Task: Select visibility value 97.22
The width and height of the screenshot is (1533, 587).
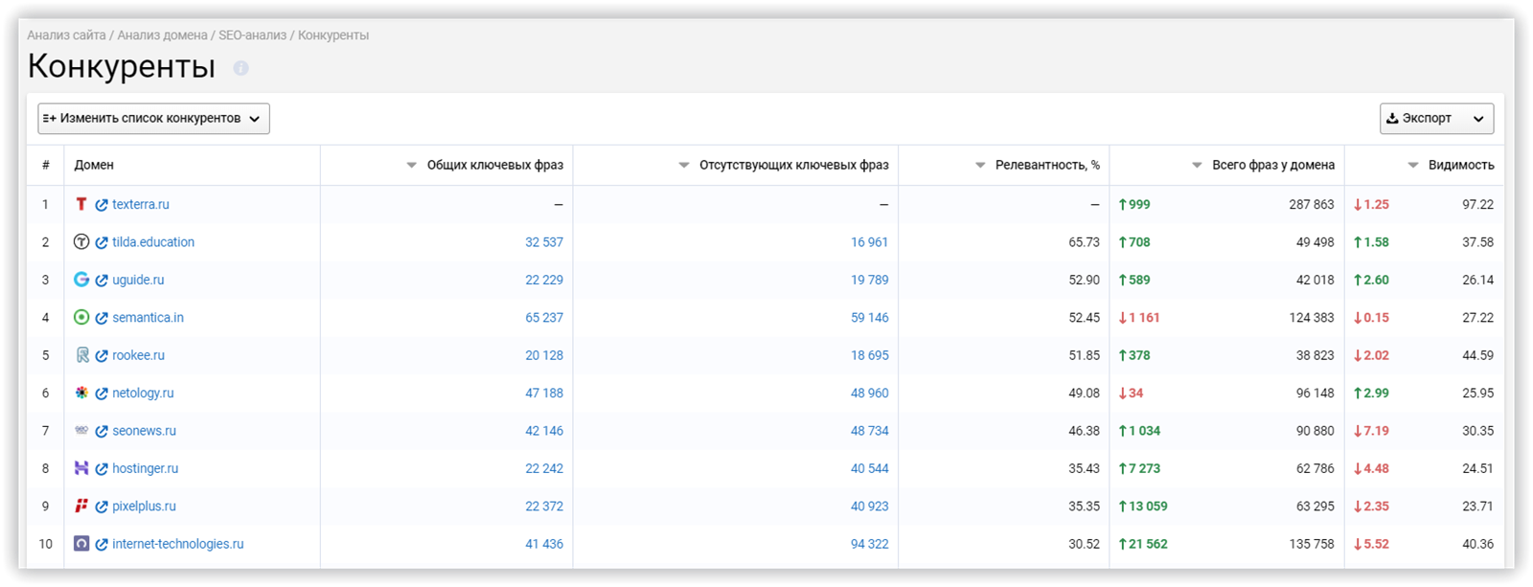Action: click(x=1477, y=205)
